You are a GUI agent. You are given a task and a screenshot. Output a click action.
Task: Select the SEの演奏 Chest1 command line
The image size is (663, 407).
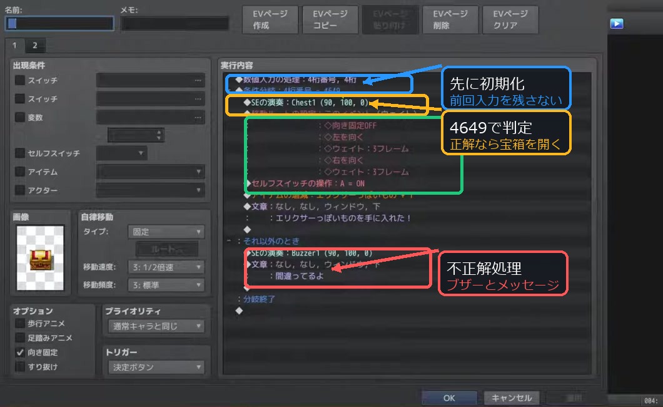coord(306,103)
